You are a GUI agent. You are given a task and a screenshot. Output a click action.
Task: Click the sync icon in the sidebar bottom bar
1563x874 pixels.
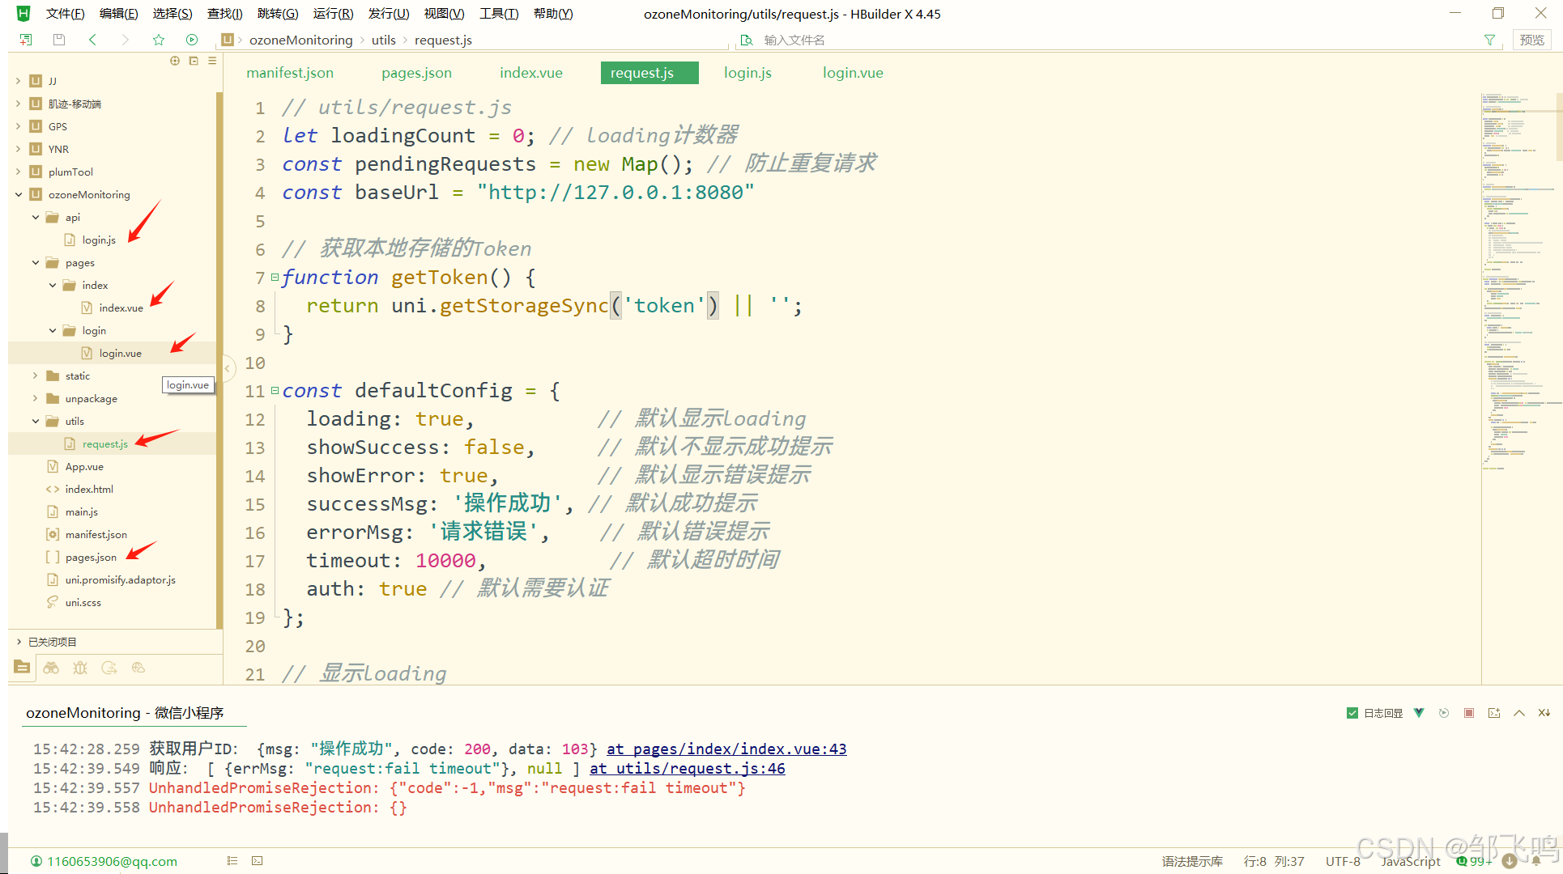(109, 668)
